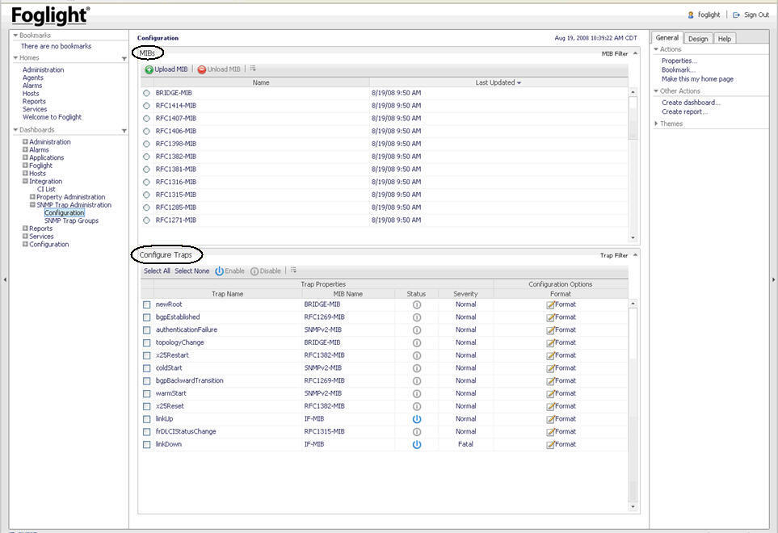Viewport: 778px width, 533px height.
Task: Open Welcome to Foglight home link
Action: pyautogui.click(x=52, y=117)
